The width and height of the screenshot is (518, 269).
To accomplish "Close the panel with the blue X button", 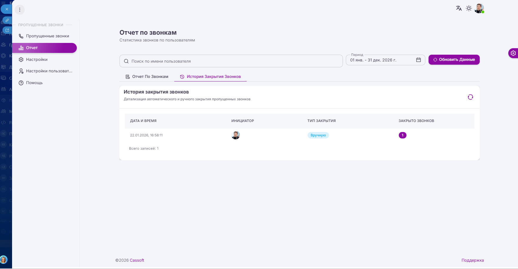I will click(x=6, y=9).
